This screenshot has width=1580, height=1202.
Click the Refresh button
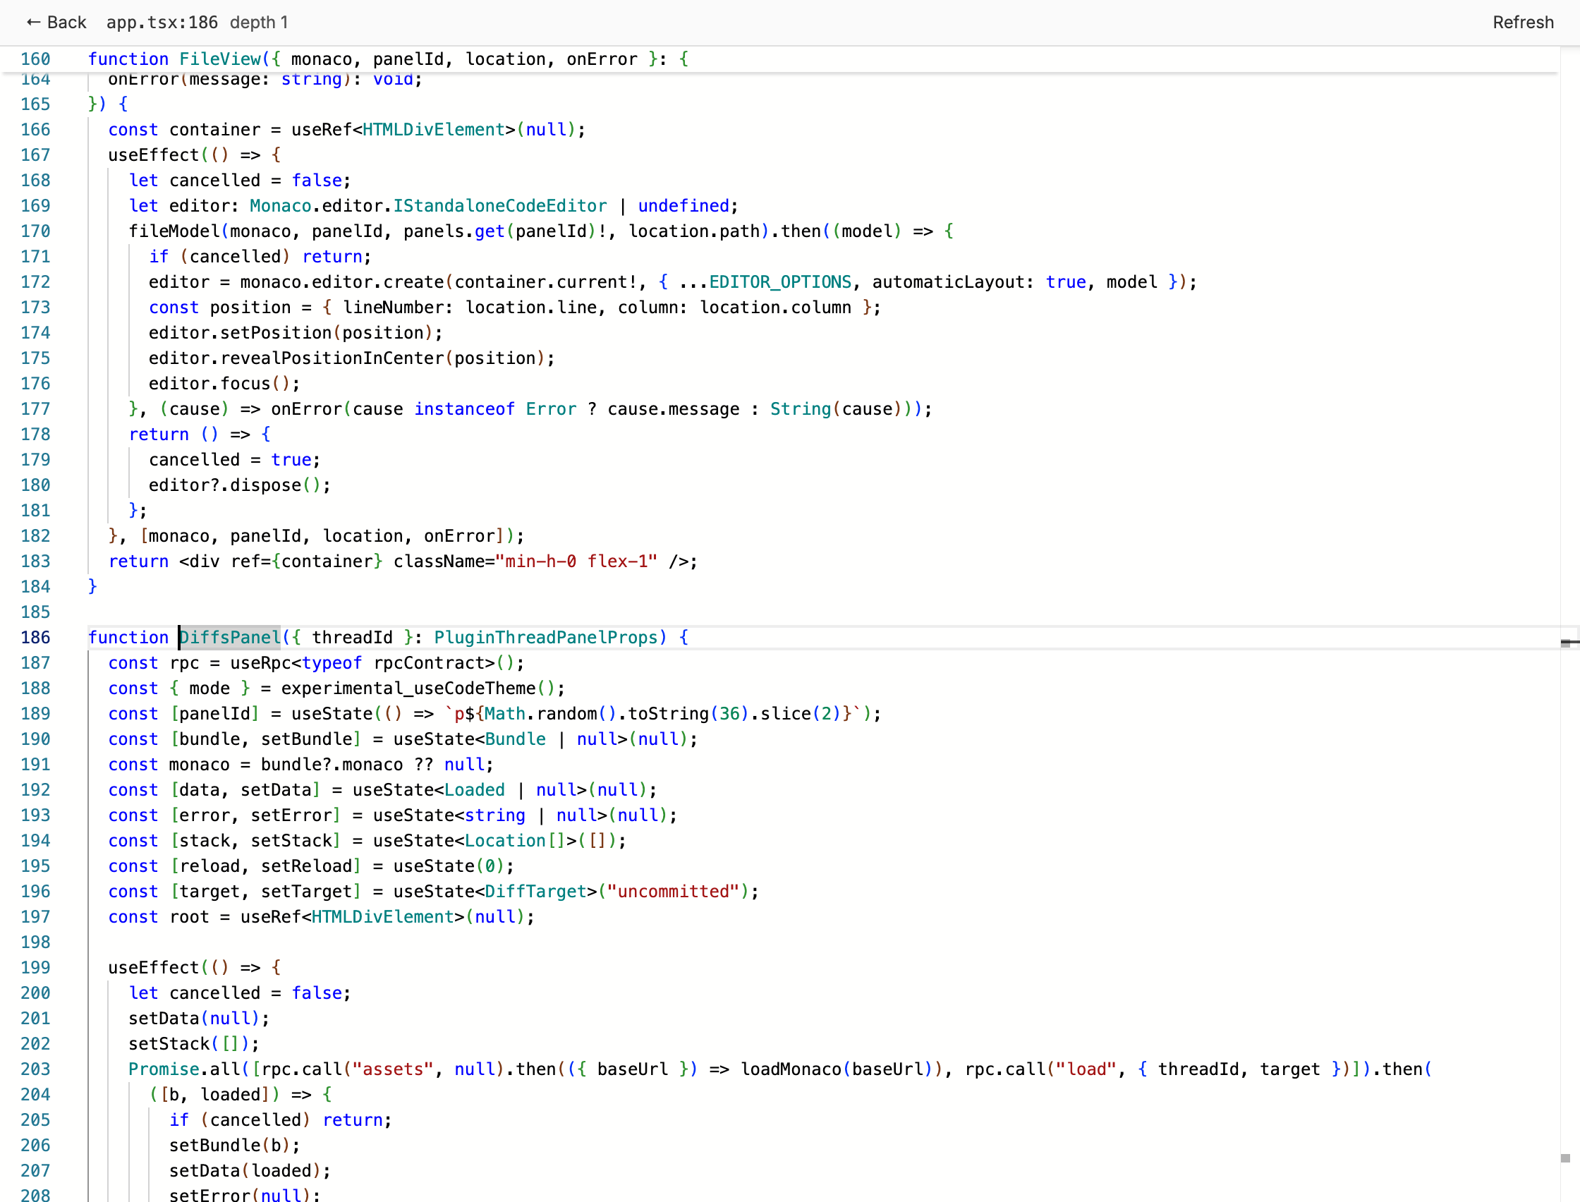tap(1523, 22)
